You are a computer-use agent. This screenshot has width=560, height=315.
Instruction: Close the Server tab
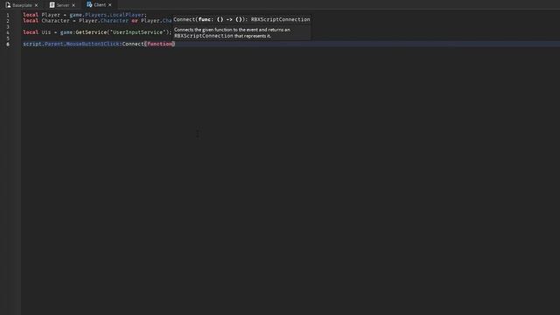pyautogui.click(x=73, y=5)
